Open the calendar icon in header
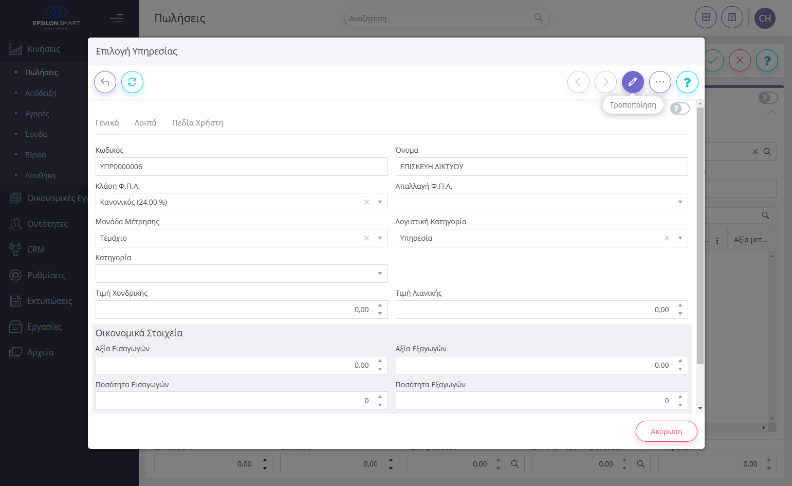792x486 pixels. click(x=732, y=17)
